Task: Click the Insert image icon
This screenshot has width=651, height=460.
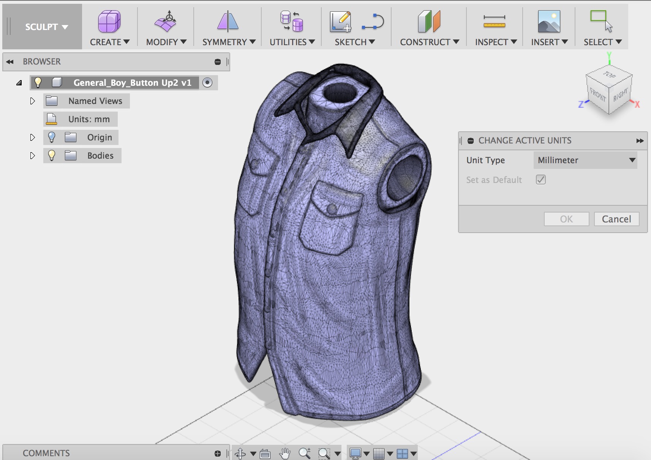Action: [549, 21]
